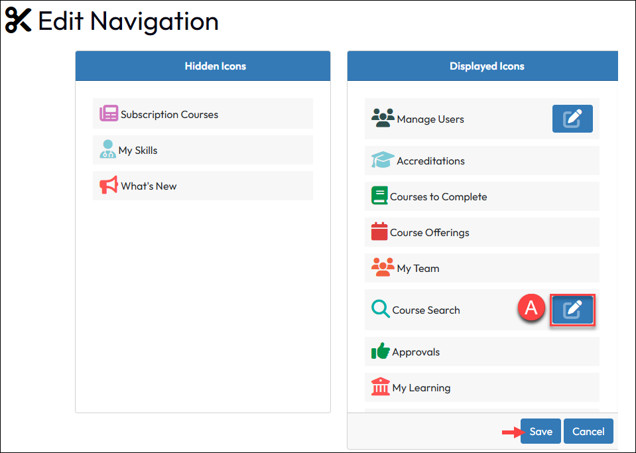Click the Approvals thumbs-up icon
636x453 pixels.
[x=380, y=351]
